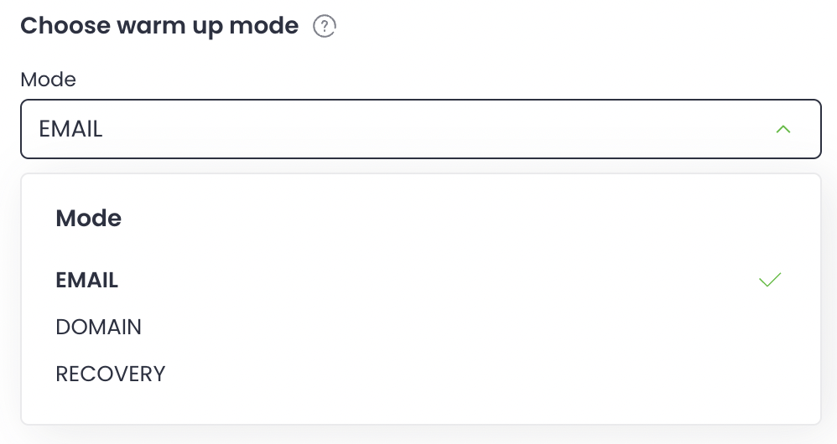Image resolution: width=837 pixels, height=444 pixels.
Task: Choose the EMAIL option in the list
Action: click(87, 281)
